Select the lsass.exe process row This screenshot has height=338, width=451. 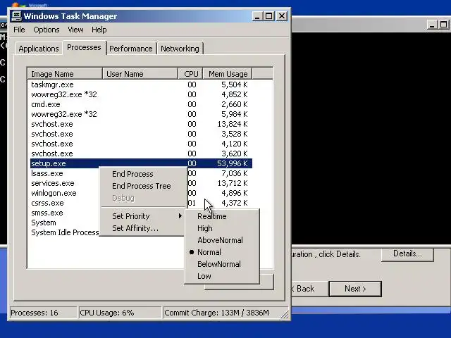pos(64,173)
